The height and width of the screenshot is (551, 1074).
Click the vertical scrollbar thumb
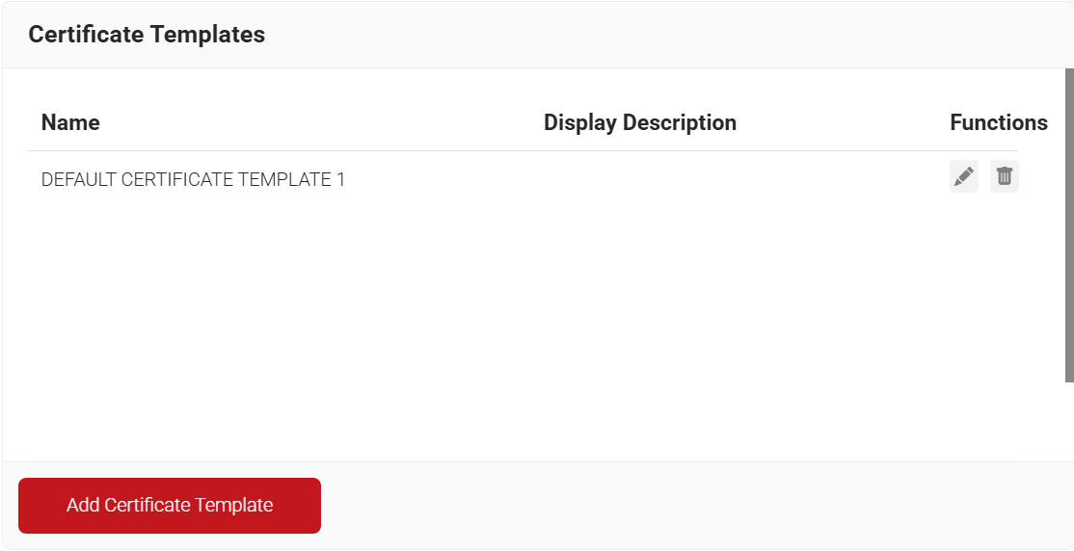(1068, 222)
